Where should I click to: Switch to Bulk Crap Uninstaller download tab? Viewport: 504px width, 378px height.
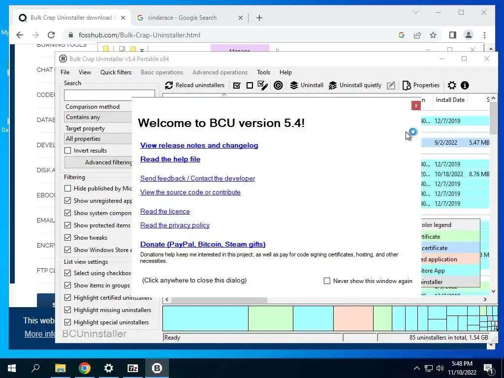[x=71, y=18]
